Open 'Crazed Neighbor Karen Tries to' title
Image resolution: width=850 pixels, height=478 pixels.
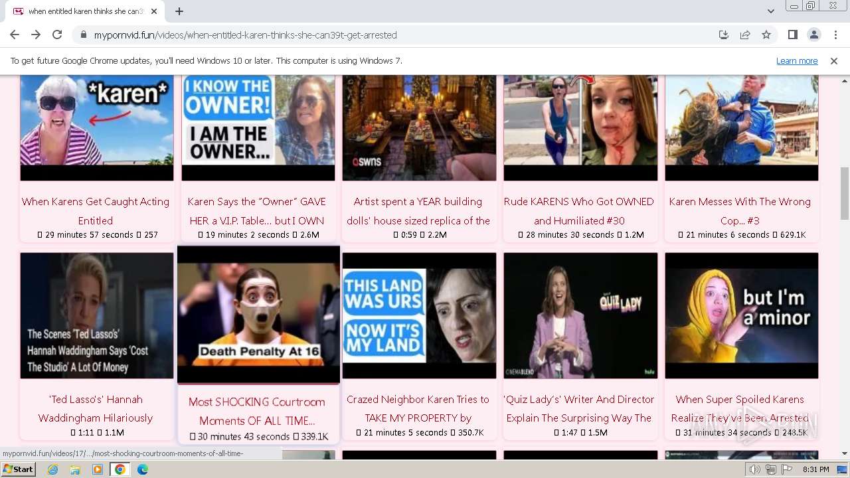click(x=418, y=408)
